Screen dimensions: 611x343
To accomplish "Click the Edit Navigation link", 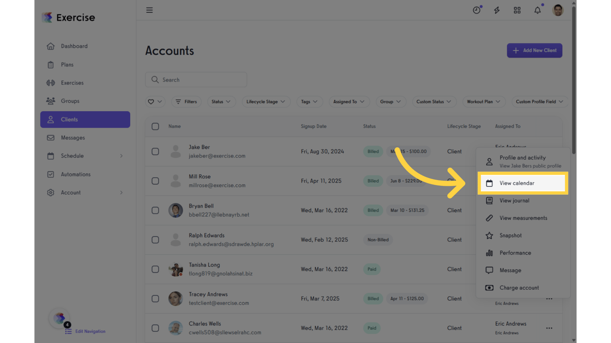I will 89,331.
